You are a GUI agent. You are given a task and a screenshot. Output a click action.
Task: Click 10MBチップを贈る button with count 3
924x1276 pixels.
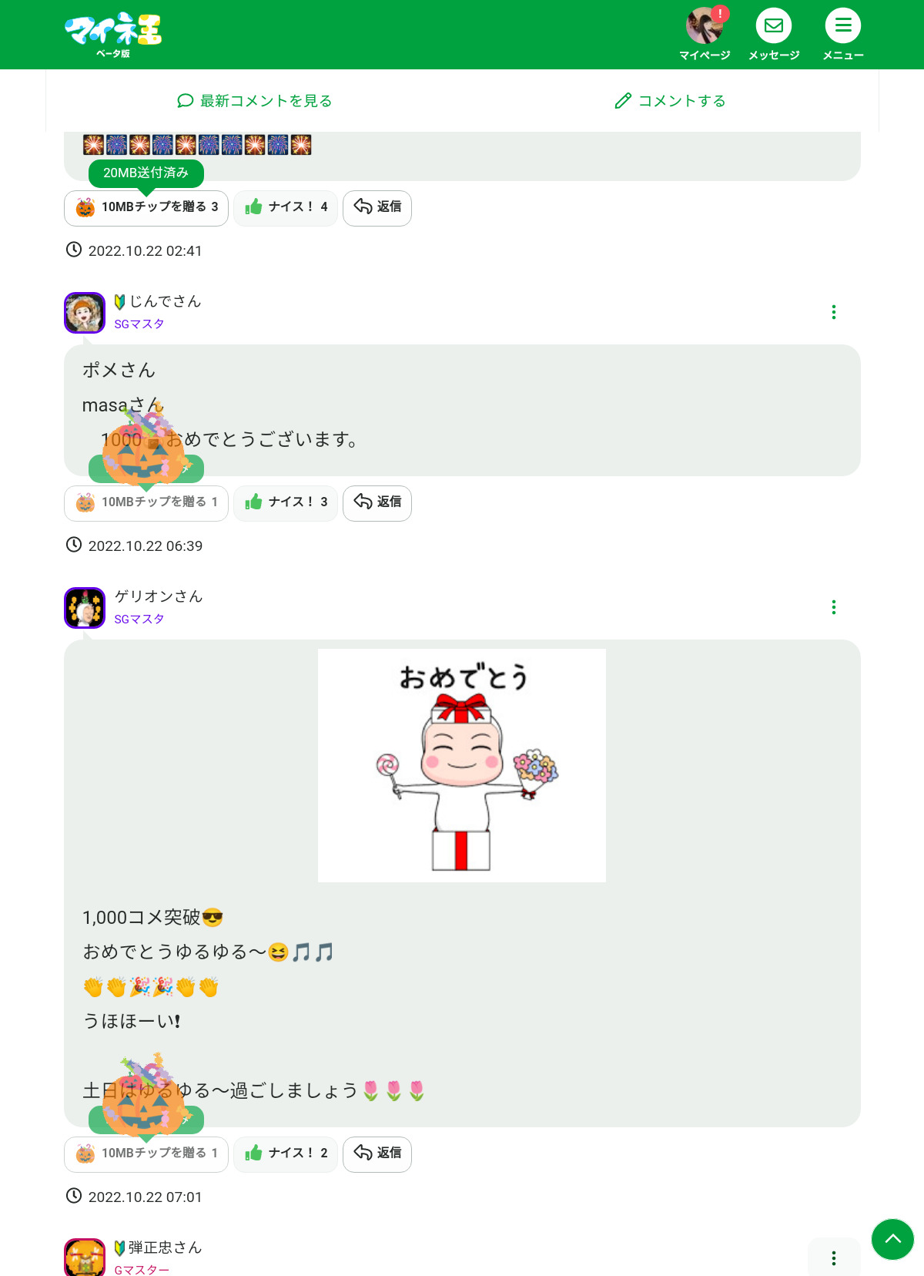(146, 207)
